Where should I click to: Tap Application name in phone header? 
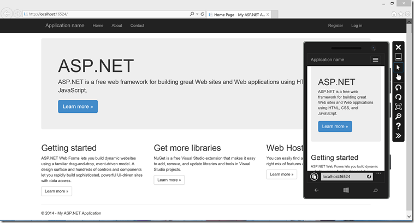[x=327, y=59]
